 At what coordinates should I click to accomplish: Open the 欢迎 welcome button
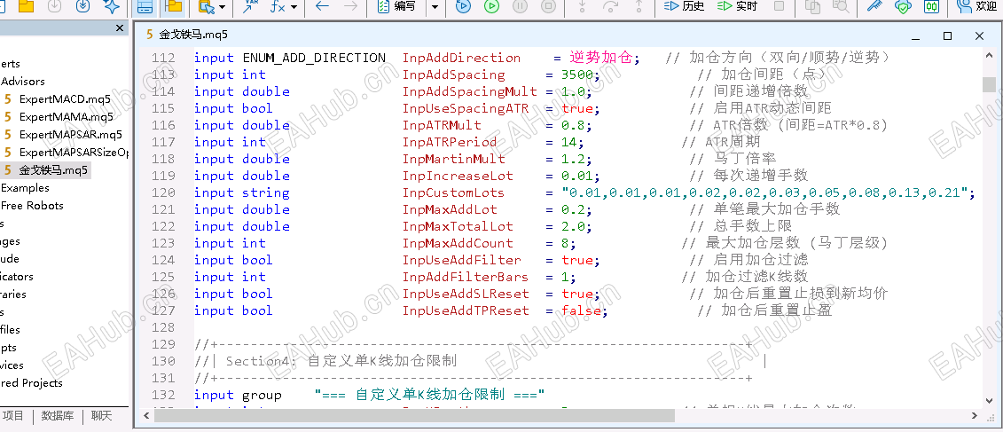pos(976,6)
